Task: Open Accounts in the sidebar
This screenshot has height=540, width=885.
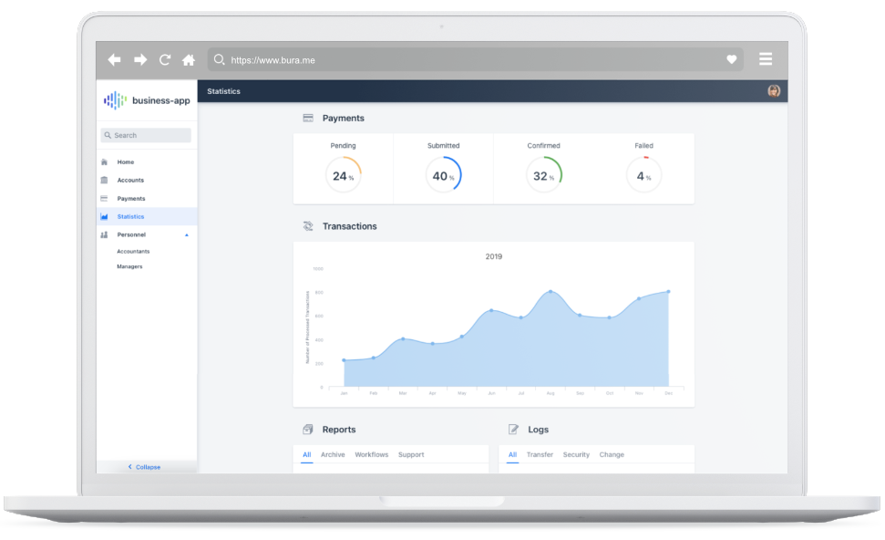Action: tap(130, 181)
